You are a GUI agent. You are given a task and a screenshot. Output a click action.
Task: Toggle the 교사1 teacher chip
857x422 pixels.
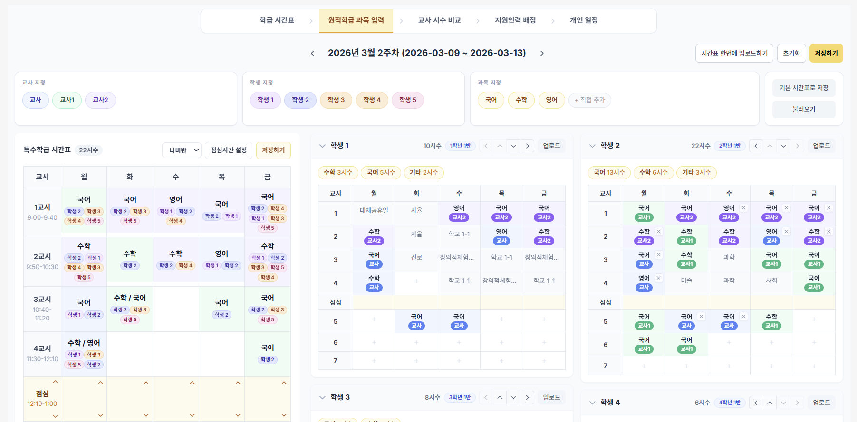(x=67, y=100)
